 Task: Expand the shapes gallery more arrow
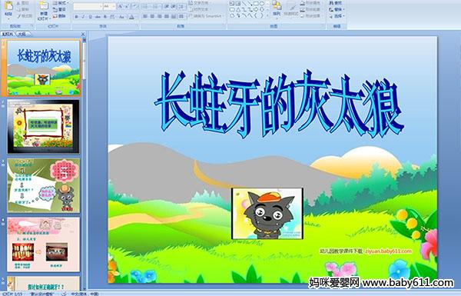coord(267,15)
